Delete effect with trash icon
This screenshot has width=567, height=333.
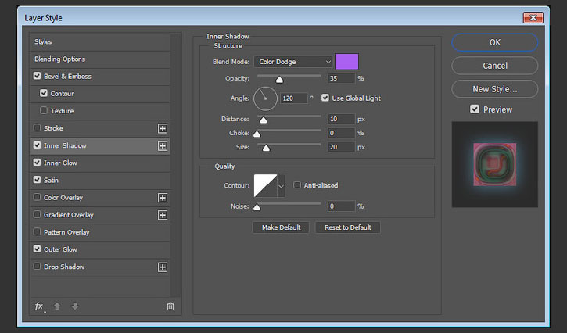tap(170, 306)
